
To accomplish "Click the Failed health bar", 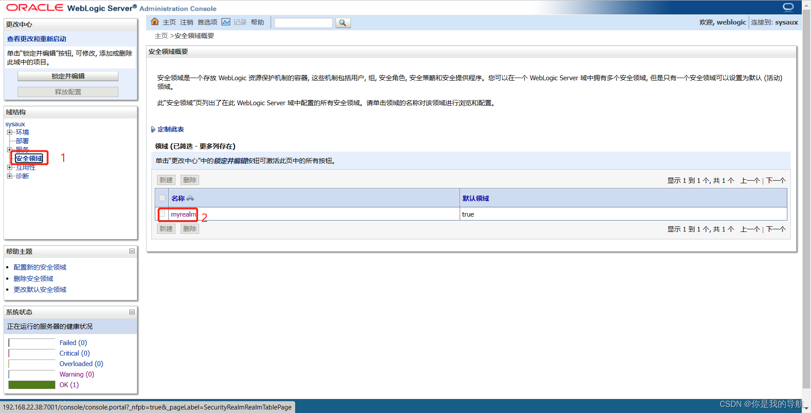I will 32,343.
